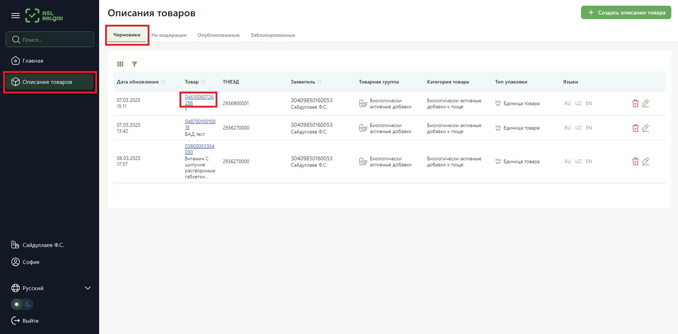Click product group icon in Витамин С row
This screenshot has height=334, width=678.
pyautogui.click(x=363, y=161)
